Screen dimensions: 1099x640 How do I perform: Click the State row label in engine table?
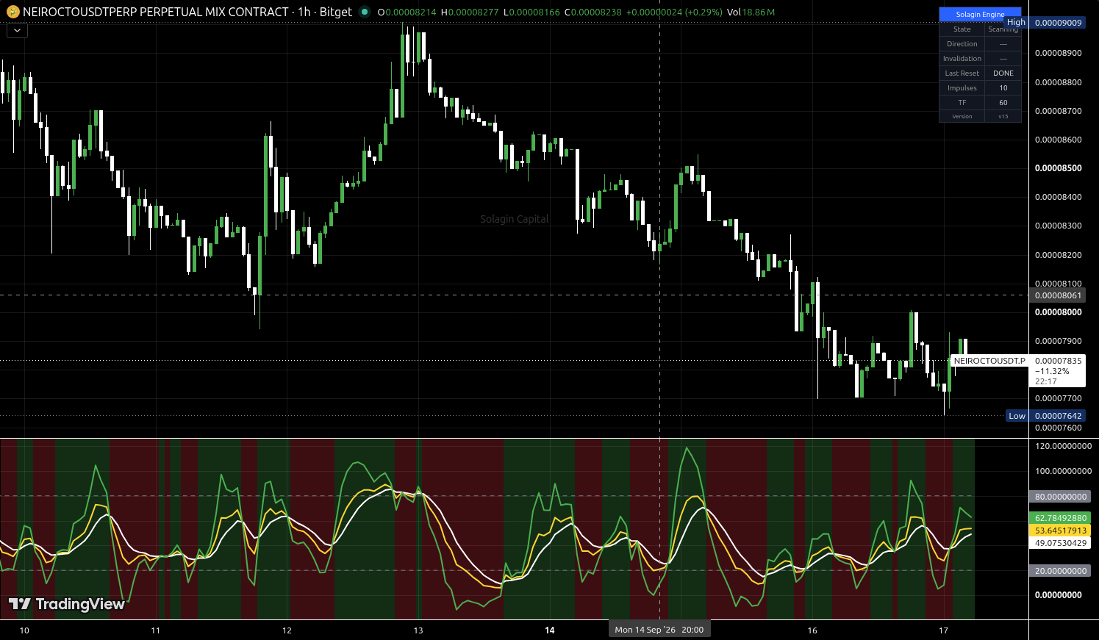962,29
